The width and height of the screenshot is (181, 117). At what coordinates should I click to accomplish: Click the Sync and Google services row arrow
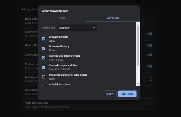tap(150, 21)
